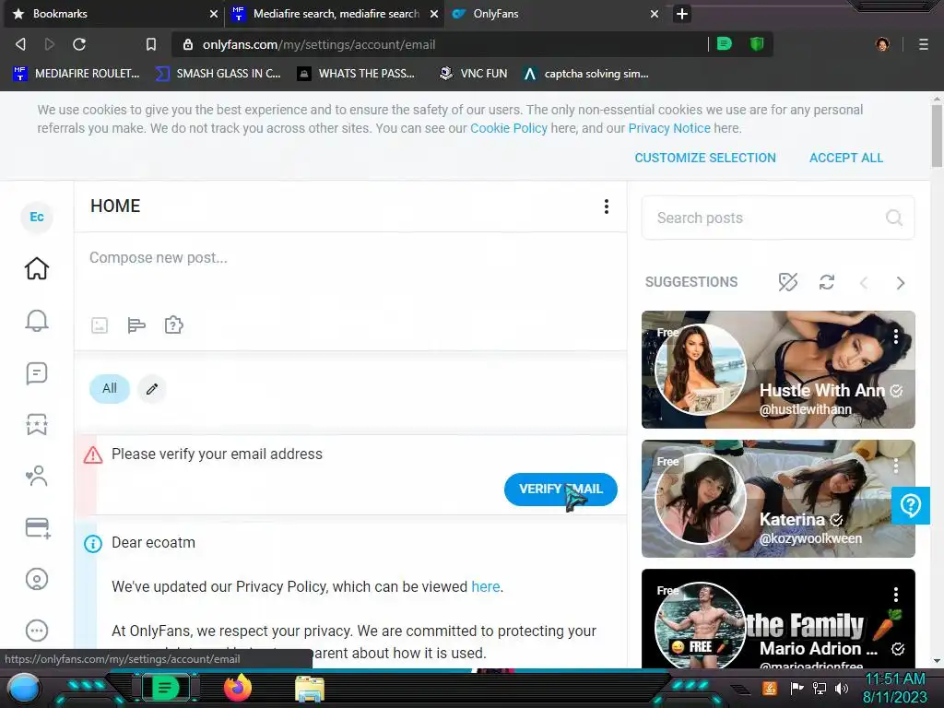
Task: Open the notifications bell icon
Action: tap(37, 321)
